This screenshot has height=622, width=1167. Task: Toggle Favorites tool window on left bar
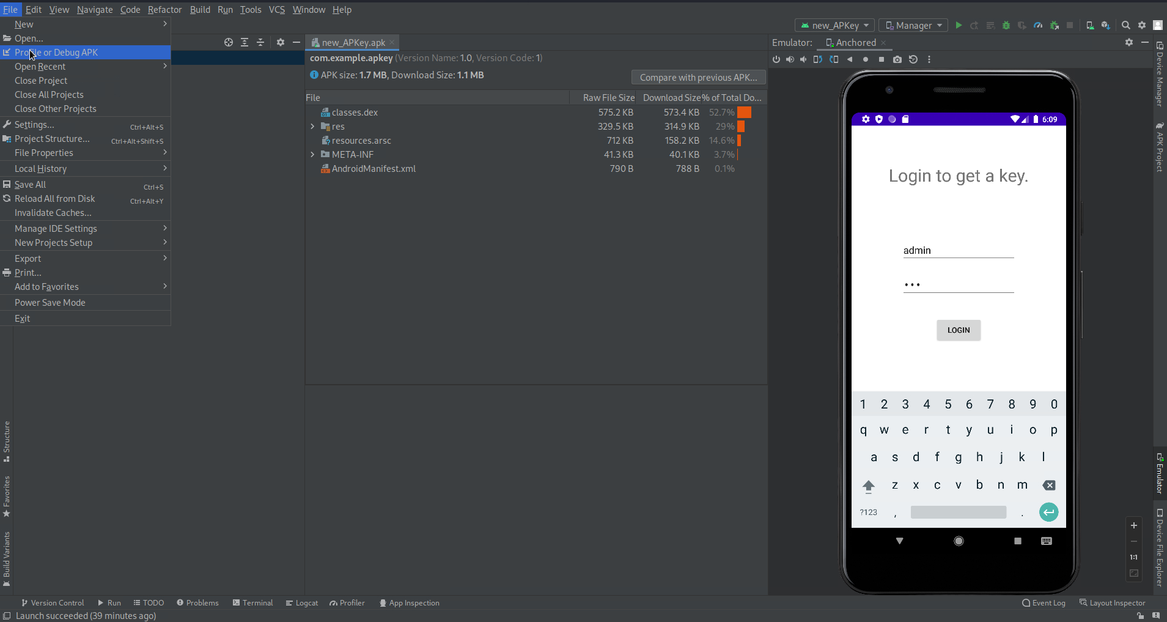coord(7,496)
